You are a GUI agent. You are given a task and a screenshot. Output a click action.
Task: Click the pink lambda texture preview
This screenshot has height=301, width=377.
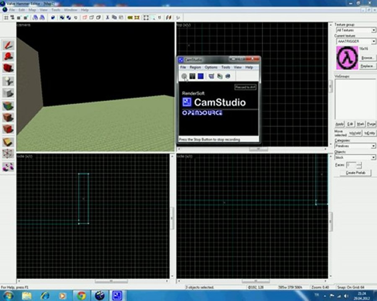(347, 58)
